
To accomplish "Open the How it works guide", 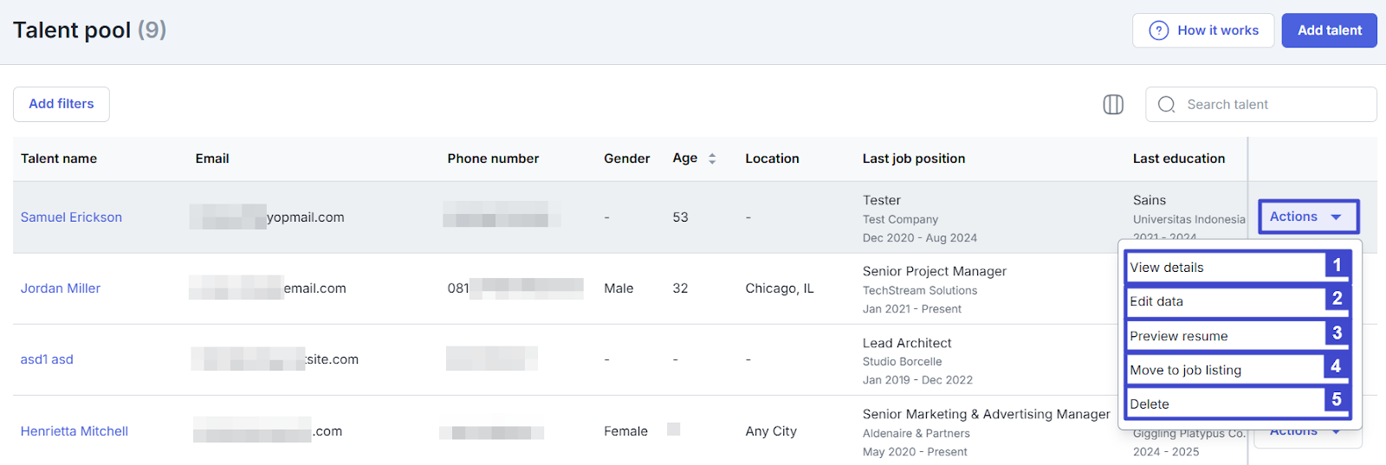I will coord(1203,30).
